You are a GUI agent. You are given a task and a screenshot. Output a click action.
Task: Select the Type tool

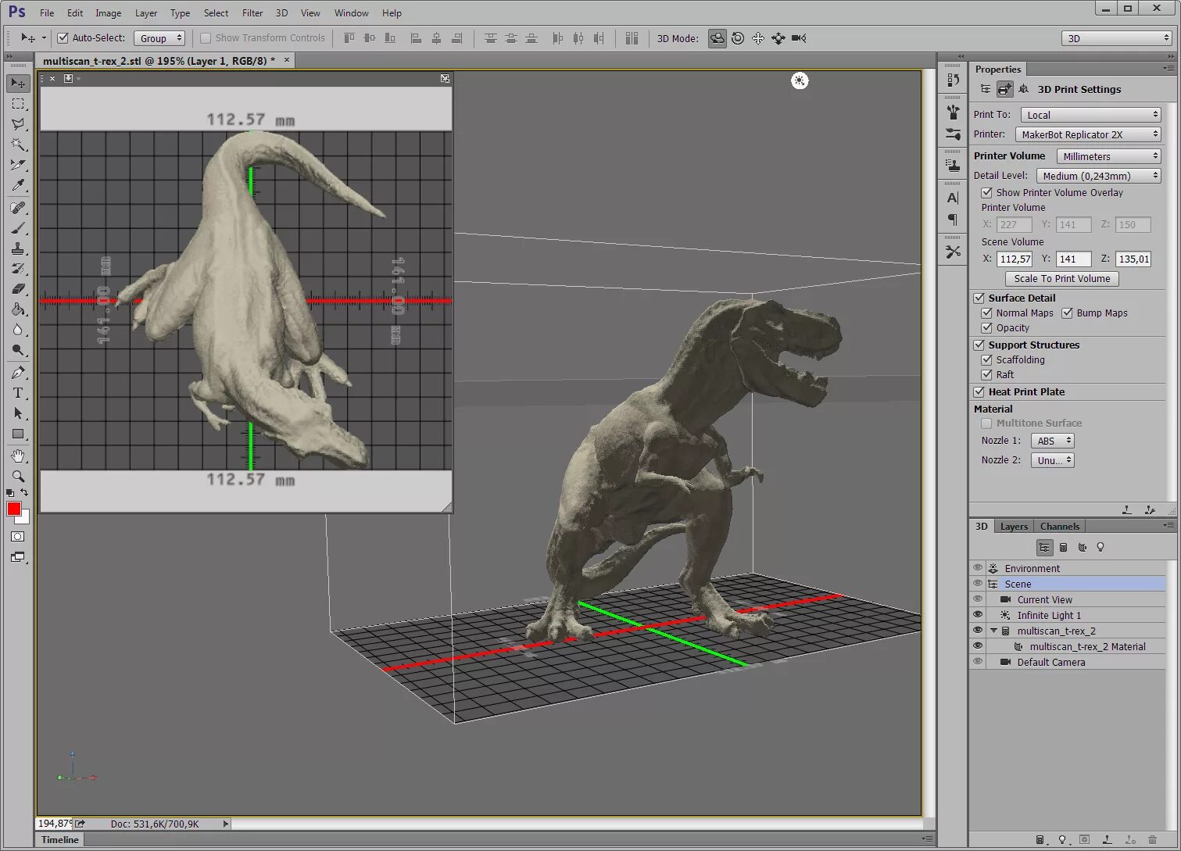pyautogui.click(x=18, y=393)
